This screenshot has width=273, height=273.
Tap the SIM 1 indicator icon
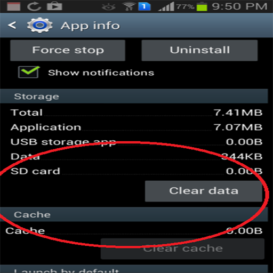pyautogui.click(x=144, y=7)
